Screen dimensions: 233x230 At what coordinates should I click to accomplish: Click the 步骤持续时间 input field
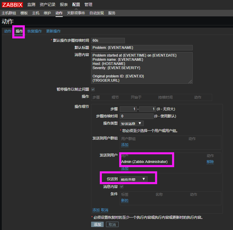click(x=137, y=116)
